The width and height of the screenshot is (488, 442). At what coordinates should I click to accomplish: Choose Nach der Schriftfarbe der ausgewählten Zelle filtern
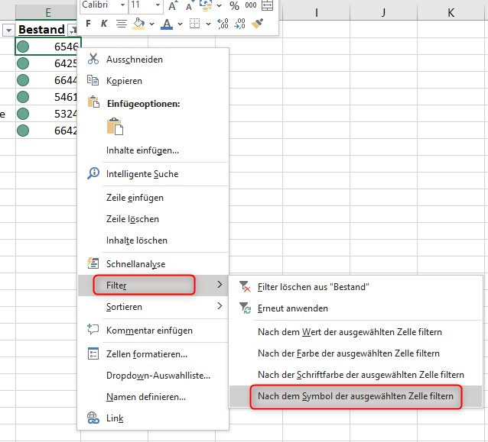(356, 375)
